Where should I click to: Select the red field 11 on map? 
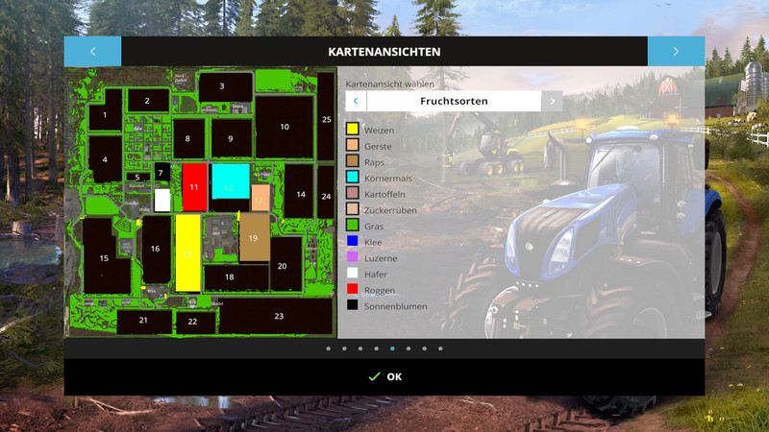(194, 186)
